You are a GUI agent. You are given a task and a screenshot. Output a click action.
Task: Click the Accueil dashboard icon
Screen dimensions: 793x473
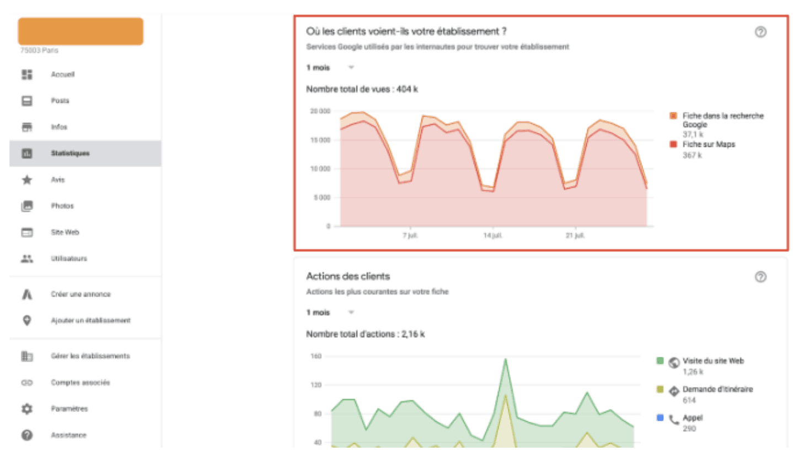click(27, 74)
